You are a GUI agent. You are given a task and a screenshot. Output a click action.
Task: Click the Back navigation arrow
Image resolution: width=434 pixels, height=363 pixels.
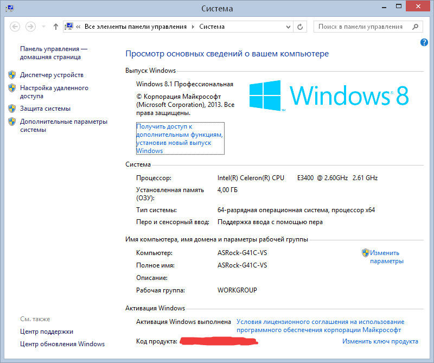(15, 27)
